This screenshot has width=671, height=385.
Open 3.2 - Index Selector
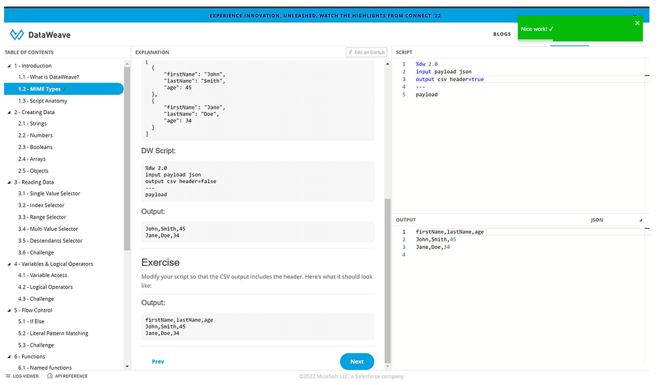[x=41, y=205]
